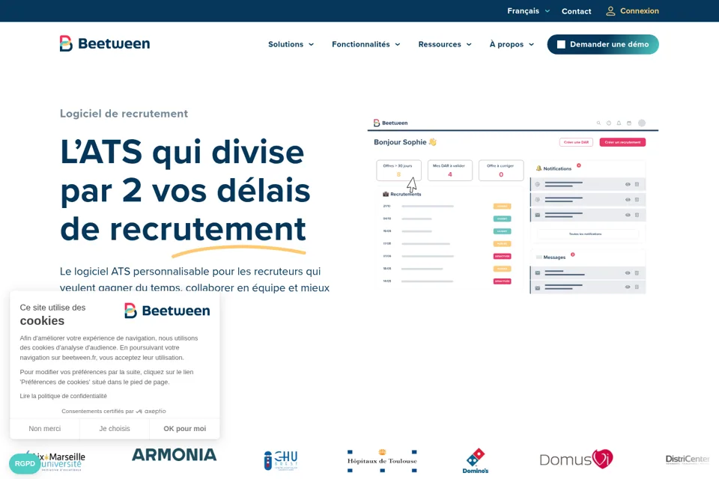Image resolution: width=719 pixels, height=479 pixels.
Task: Choose cookie settings via Je choisis
Action: point(115,429)
